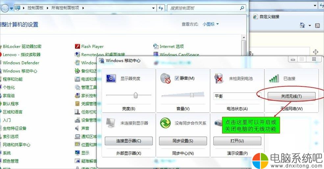Click the RSS feed icon in browser window
This screenshot has width=324, height=169.
tap(317, 25)
